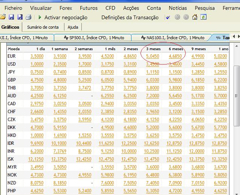Click INR 1 semana rate 7,3769
This screenshot has height=195, width=240.
tap(60, 151)
